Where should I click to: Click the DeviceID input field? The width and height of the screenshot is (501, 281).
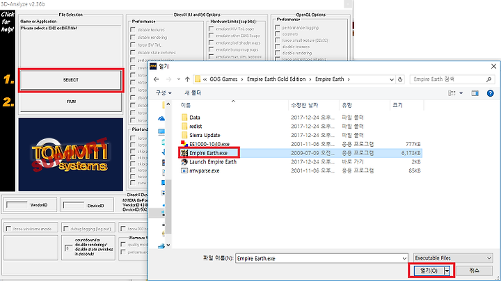74,205
